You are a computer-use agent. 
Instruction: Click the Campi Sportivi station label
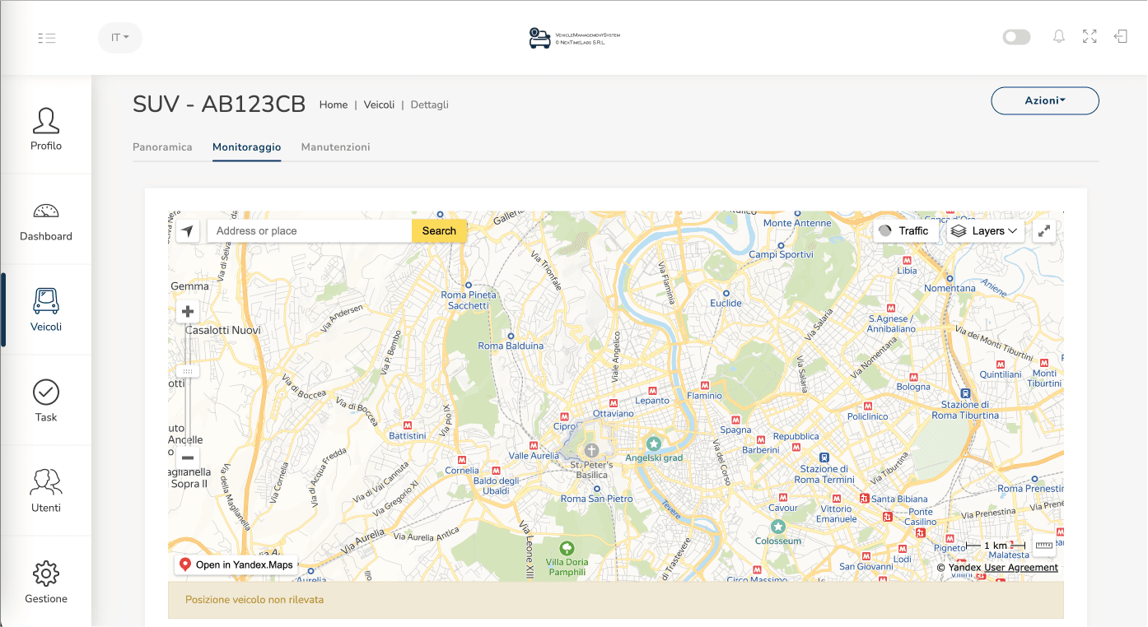pos(781,255)
